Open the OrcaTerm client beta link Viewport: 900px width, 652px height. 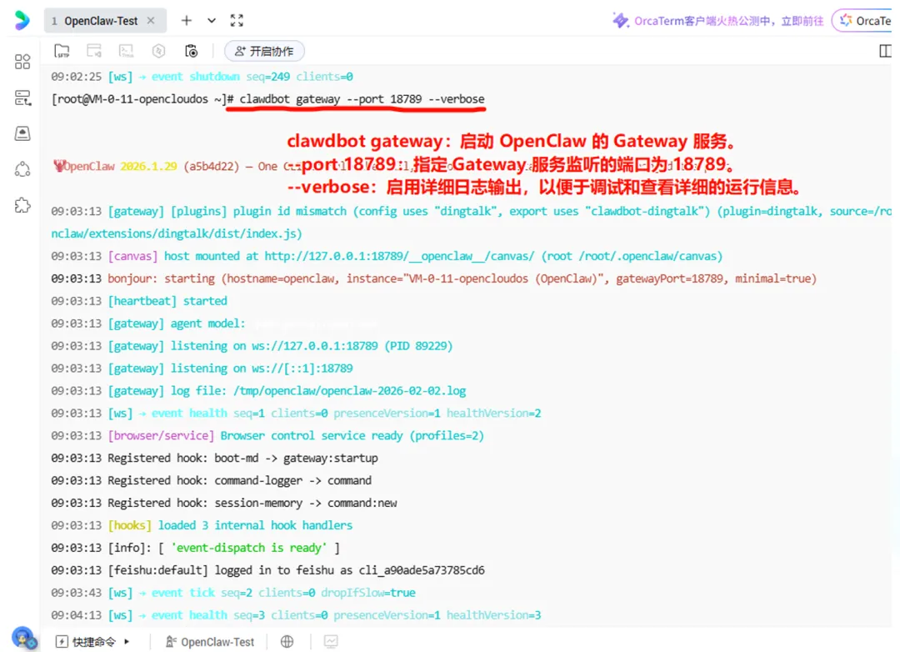click(718, 21)
